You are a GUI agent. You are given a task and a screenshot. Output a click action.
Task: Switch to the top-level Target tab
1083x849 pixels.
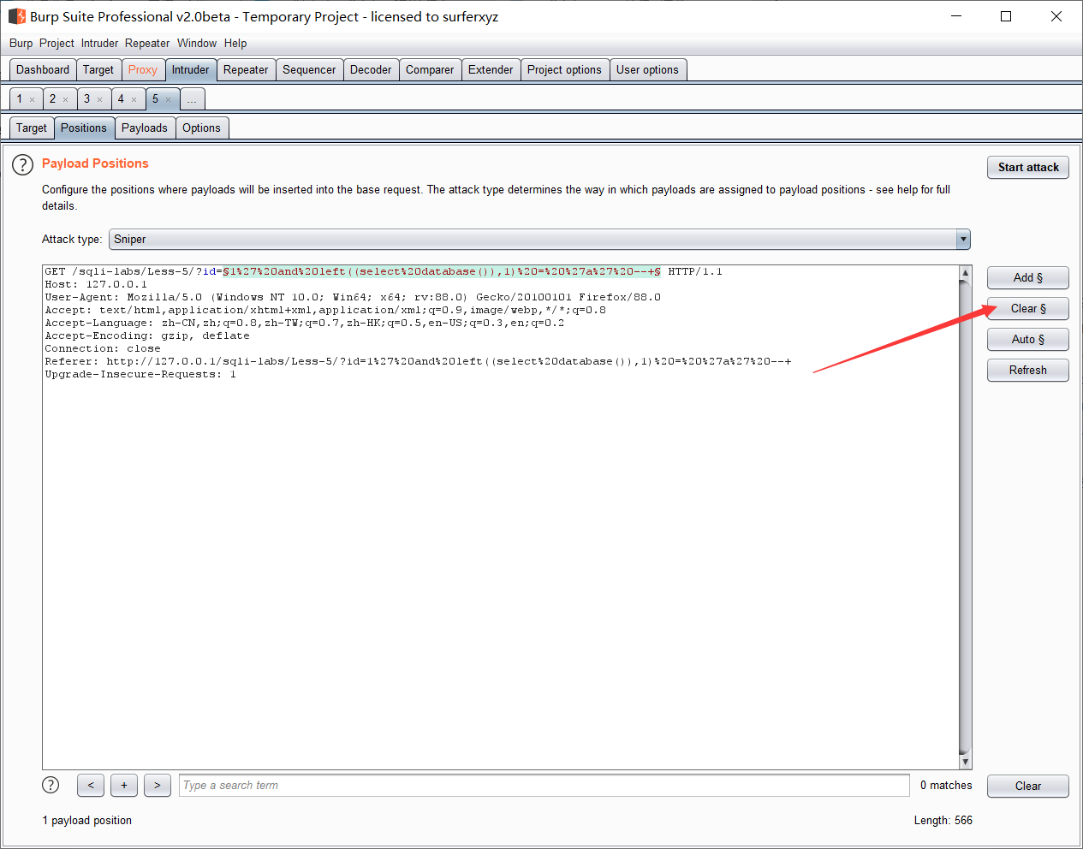click(x=98, y=70)
